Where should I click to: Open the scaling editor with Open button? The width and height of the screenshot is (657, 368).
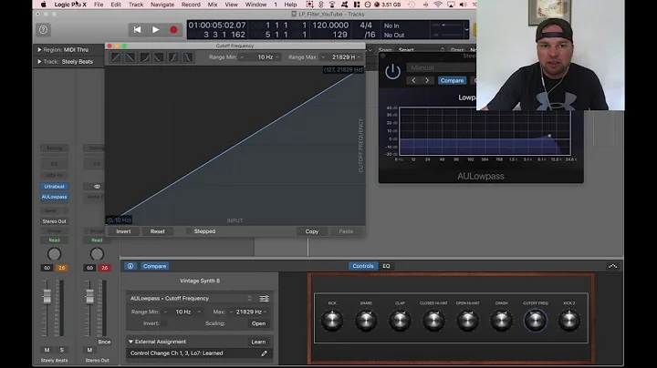(x=258, y=323)
